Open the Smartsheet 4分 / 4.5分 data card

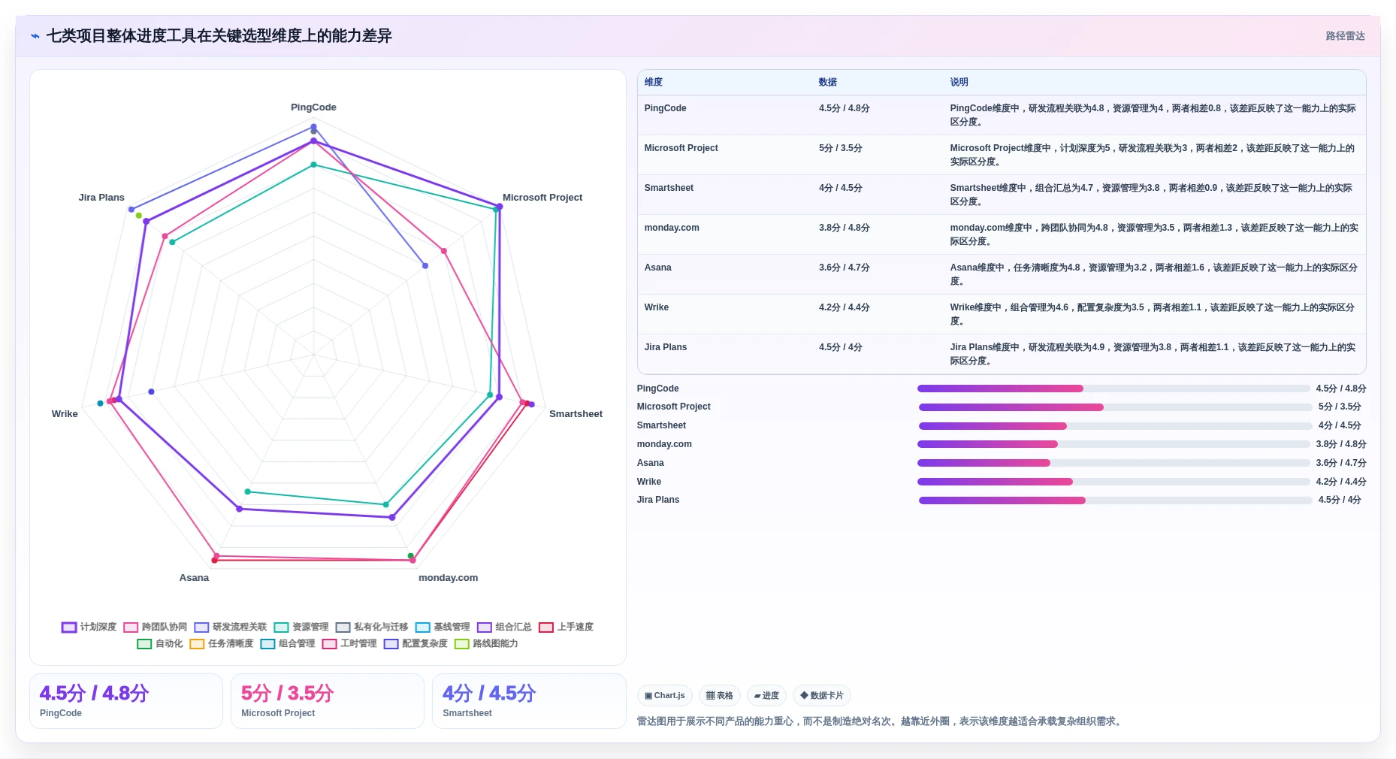click(x=529, y=701)
